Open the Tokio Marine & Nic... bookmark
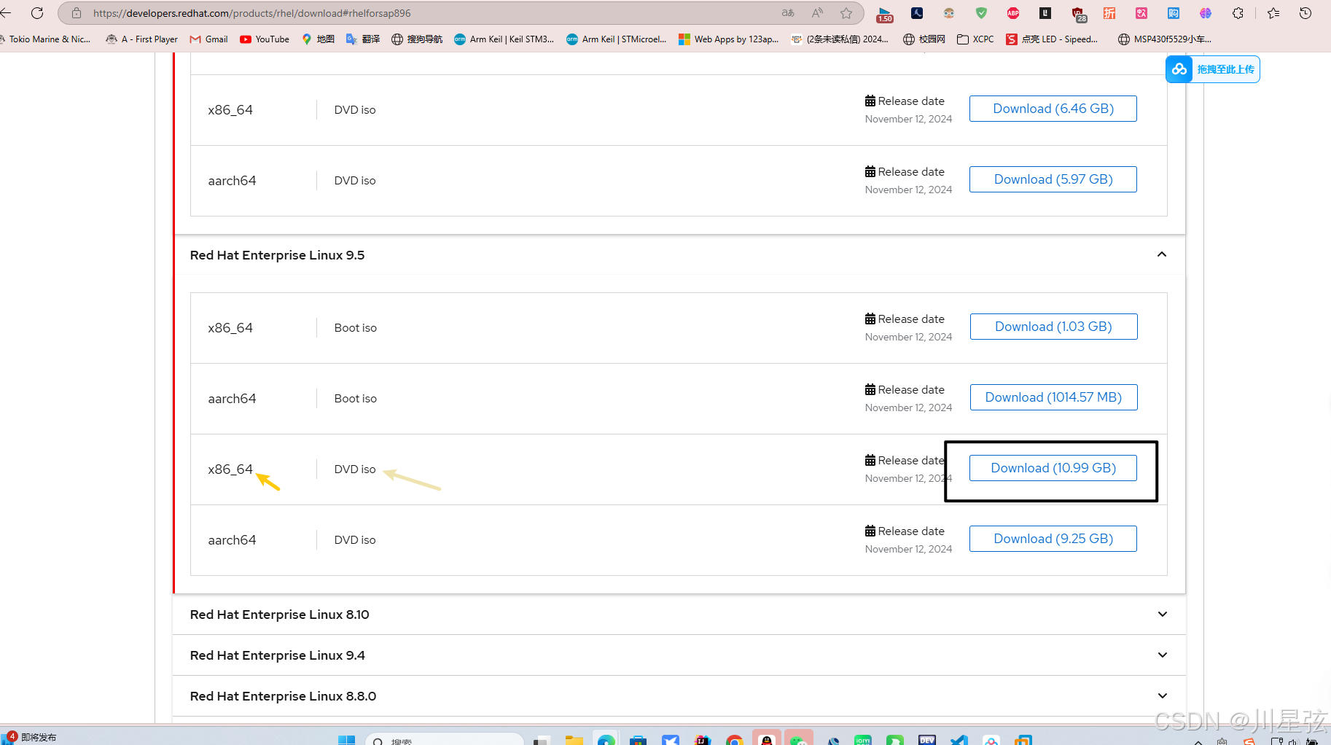This screenshot has width=1331, height=745. (x=46, y=39)
